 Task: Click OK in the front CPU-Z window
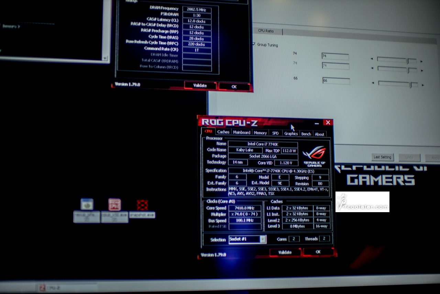coord(318,252)
